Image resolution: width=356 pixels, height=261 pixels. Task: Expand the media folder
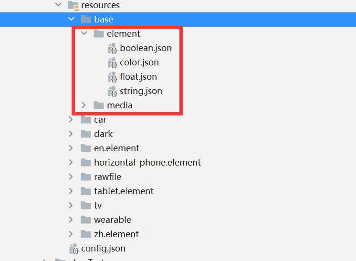[84, 105]
